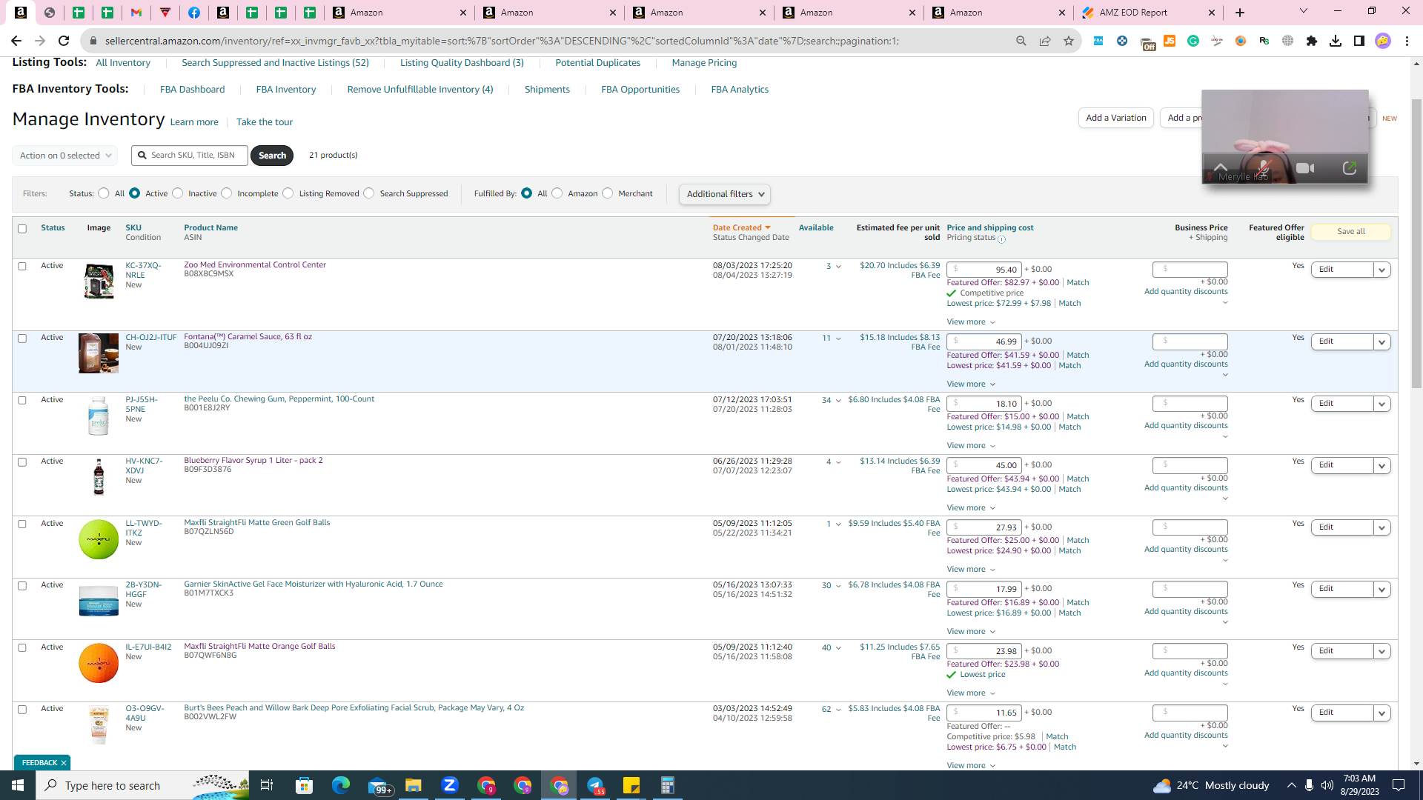
Task: Show pricing status info icon
Action: pos(1002,239)
